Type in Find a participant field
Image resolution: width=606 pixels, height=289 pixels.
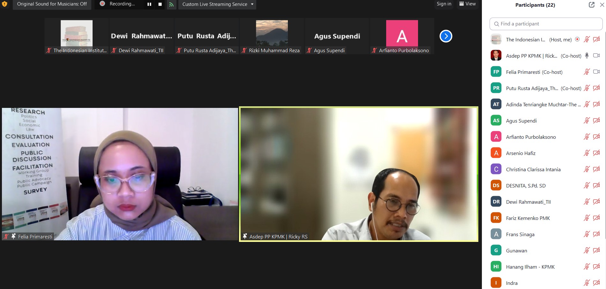[546, 24]
